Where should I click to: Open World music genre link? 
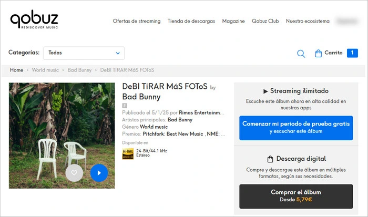click(154, 127)
